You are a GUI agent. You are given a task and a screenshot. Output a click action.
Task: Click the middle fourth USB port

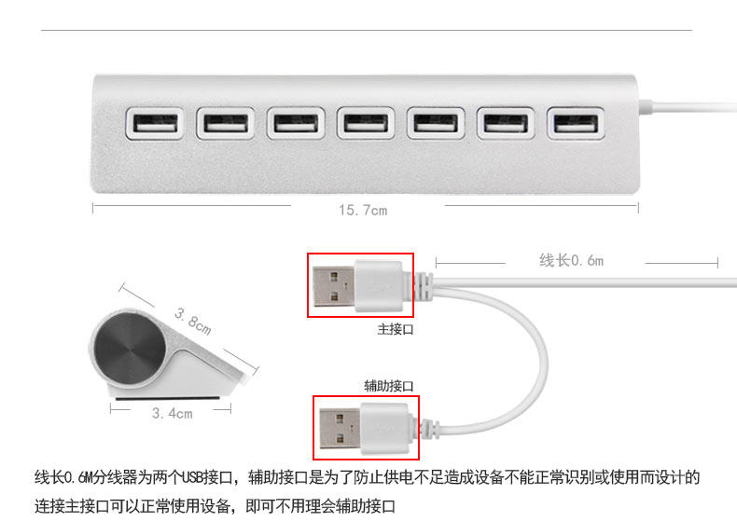(366, 124)
